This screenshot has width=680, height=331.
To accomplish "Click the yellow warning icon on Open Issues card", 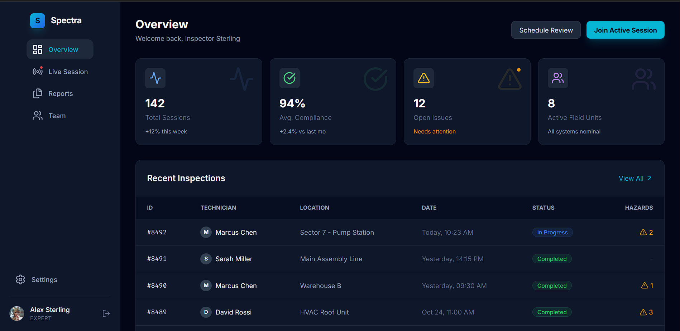I will tap(424, 78).
